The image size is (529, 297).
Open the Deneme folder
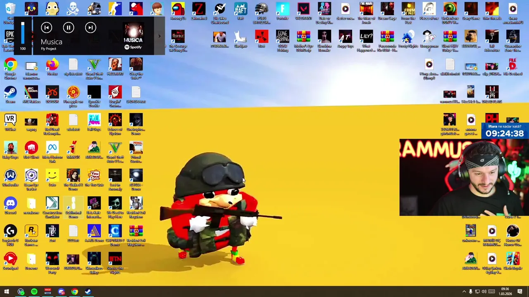click(x=31, y=261)
